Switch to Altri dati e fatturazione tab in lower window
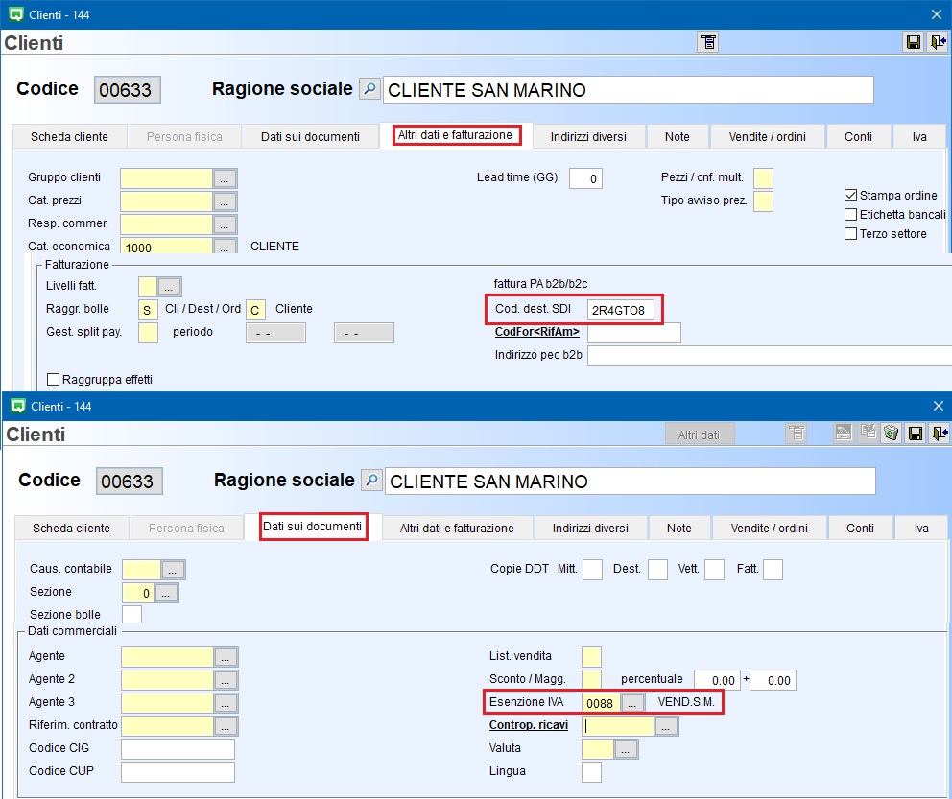 tap(457, 528)
